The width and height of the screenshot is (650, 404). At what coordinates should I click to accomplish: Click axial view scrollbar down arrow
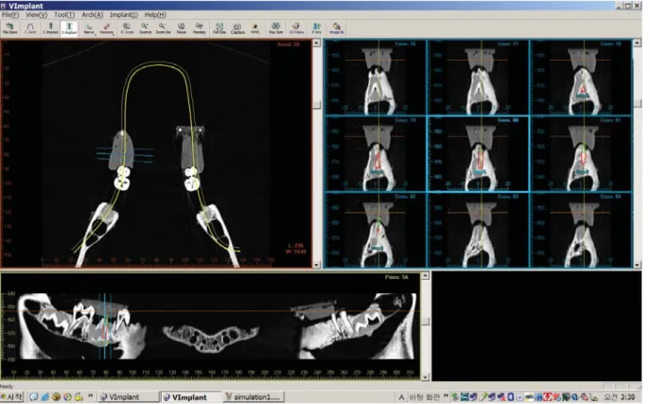click(316, 265)
